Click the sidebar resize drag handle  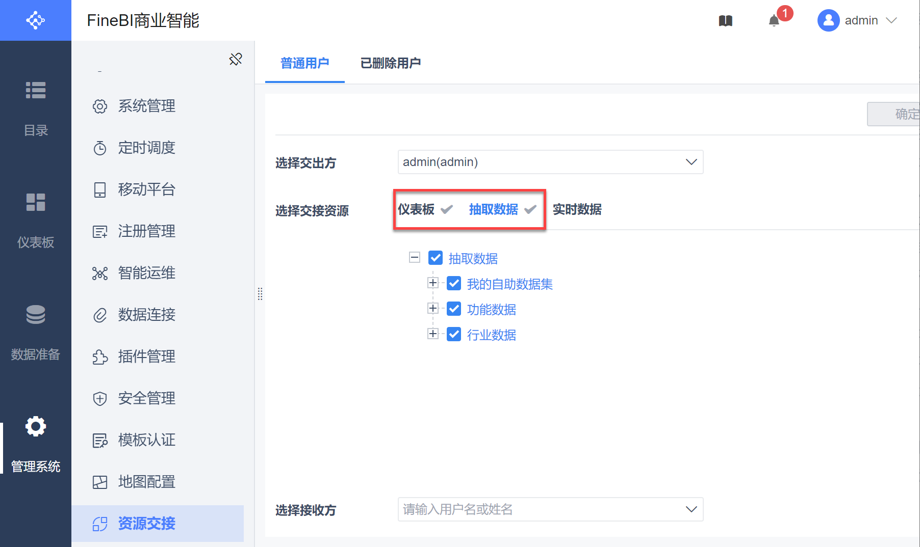(260, 294)
